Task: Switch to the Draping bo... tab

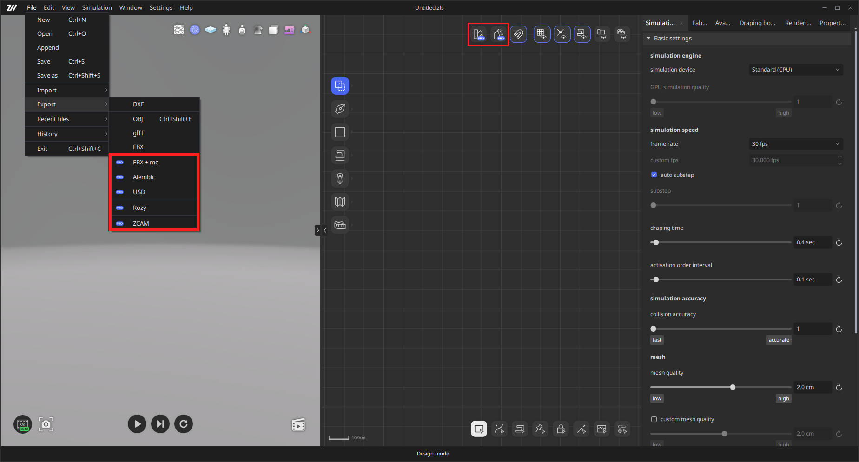Action: (757, 23)
